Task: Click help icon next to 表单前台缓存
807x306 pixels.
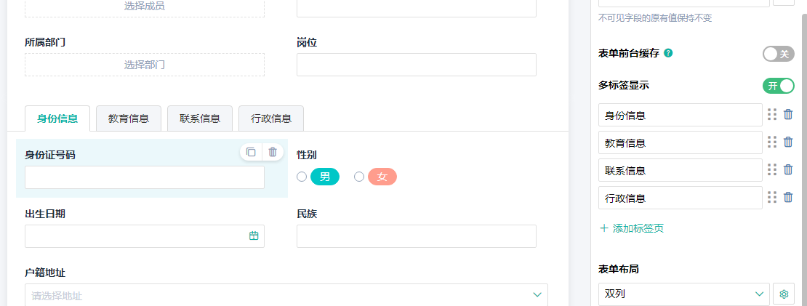Action: [x=668, y=53]
